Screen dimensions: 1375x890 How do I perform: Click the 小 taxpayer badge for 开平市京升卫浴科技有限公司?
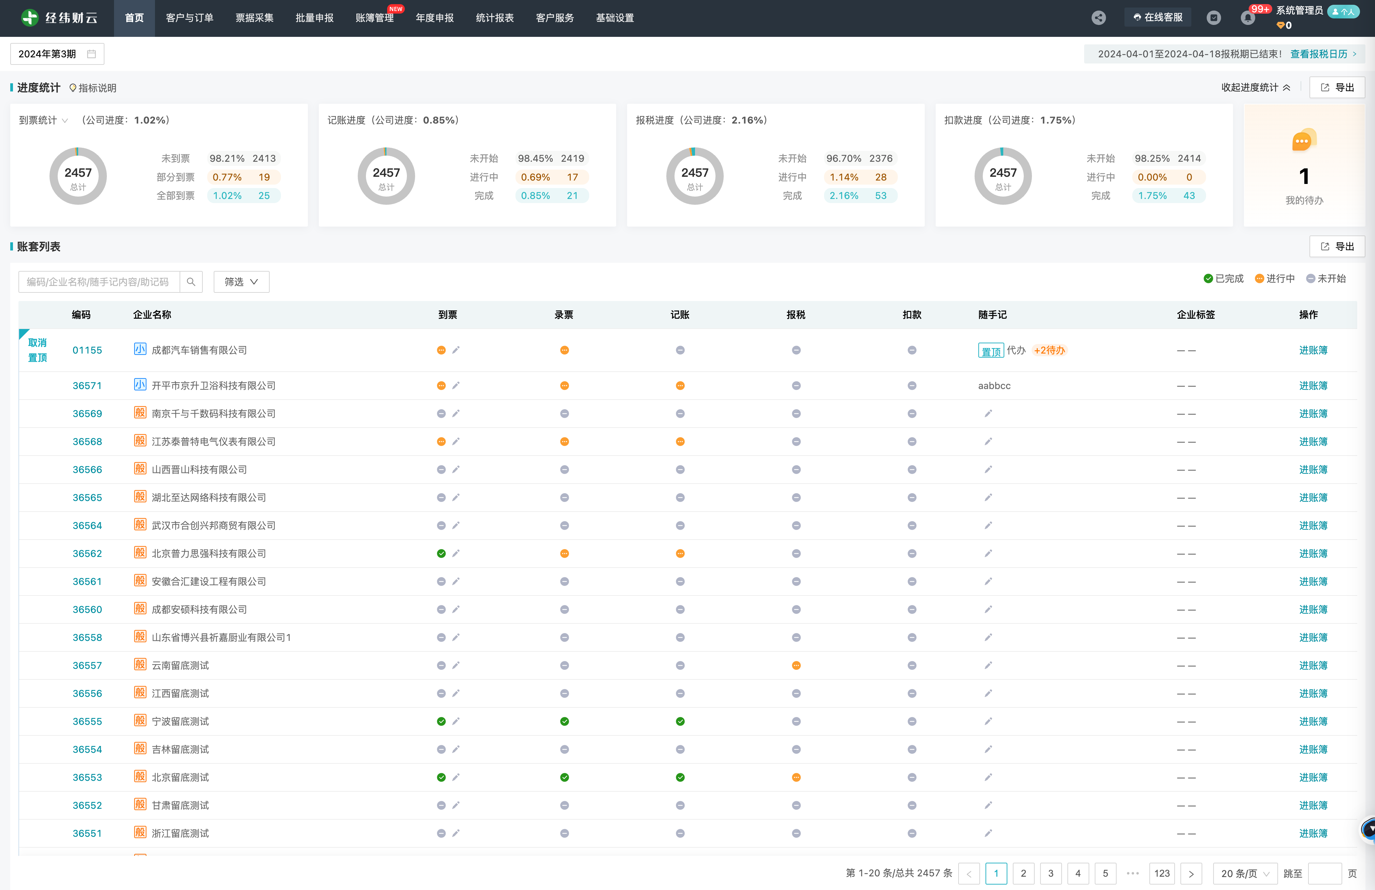(x=140, y=385)
